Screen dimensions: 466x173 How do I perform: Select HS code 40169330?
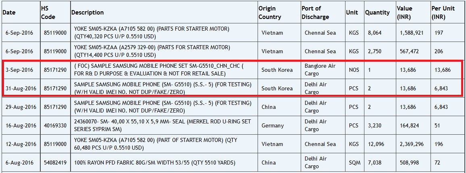point(55,125)
